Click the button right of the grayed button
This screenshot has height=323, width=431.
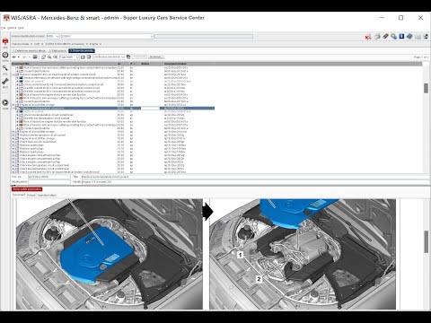pyautogui.click(x=156, y=57)
